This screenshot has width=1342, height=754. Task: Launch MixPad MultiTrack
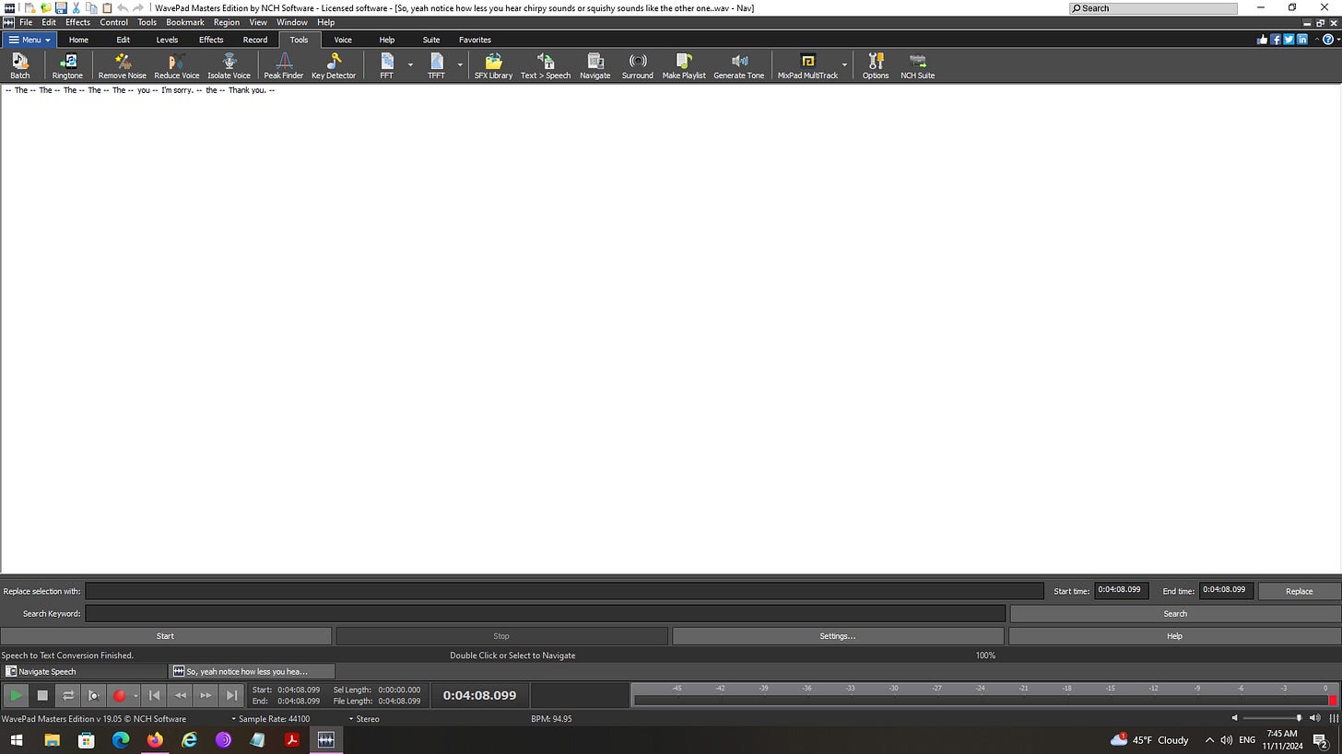807,65
